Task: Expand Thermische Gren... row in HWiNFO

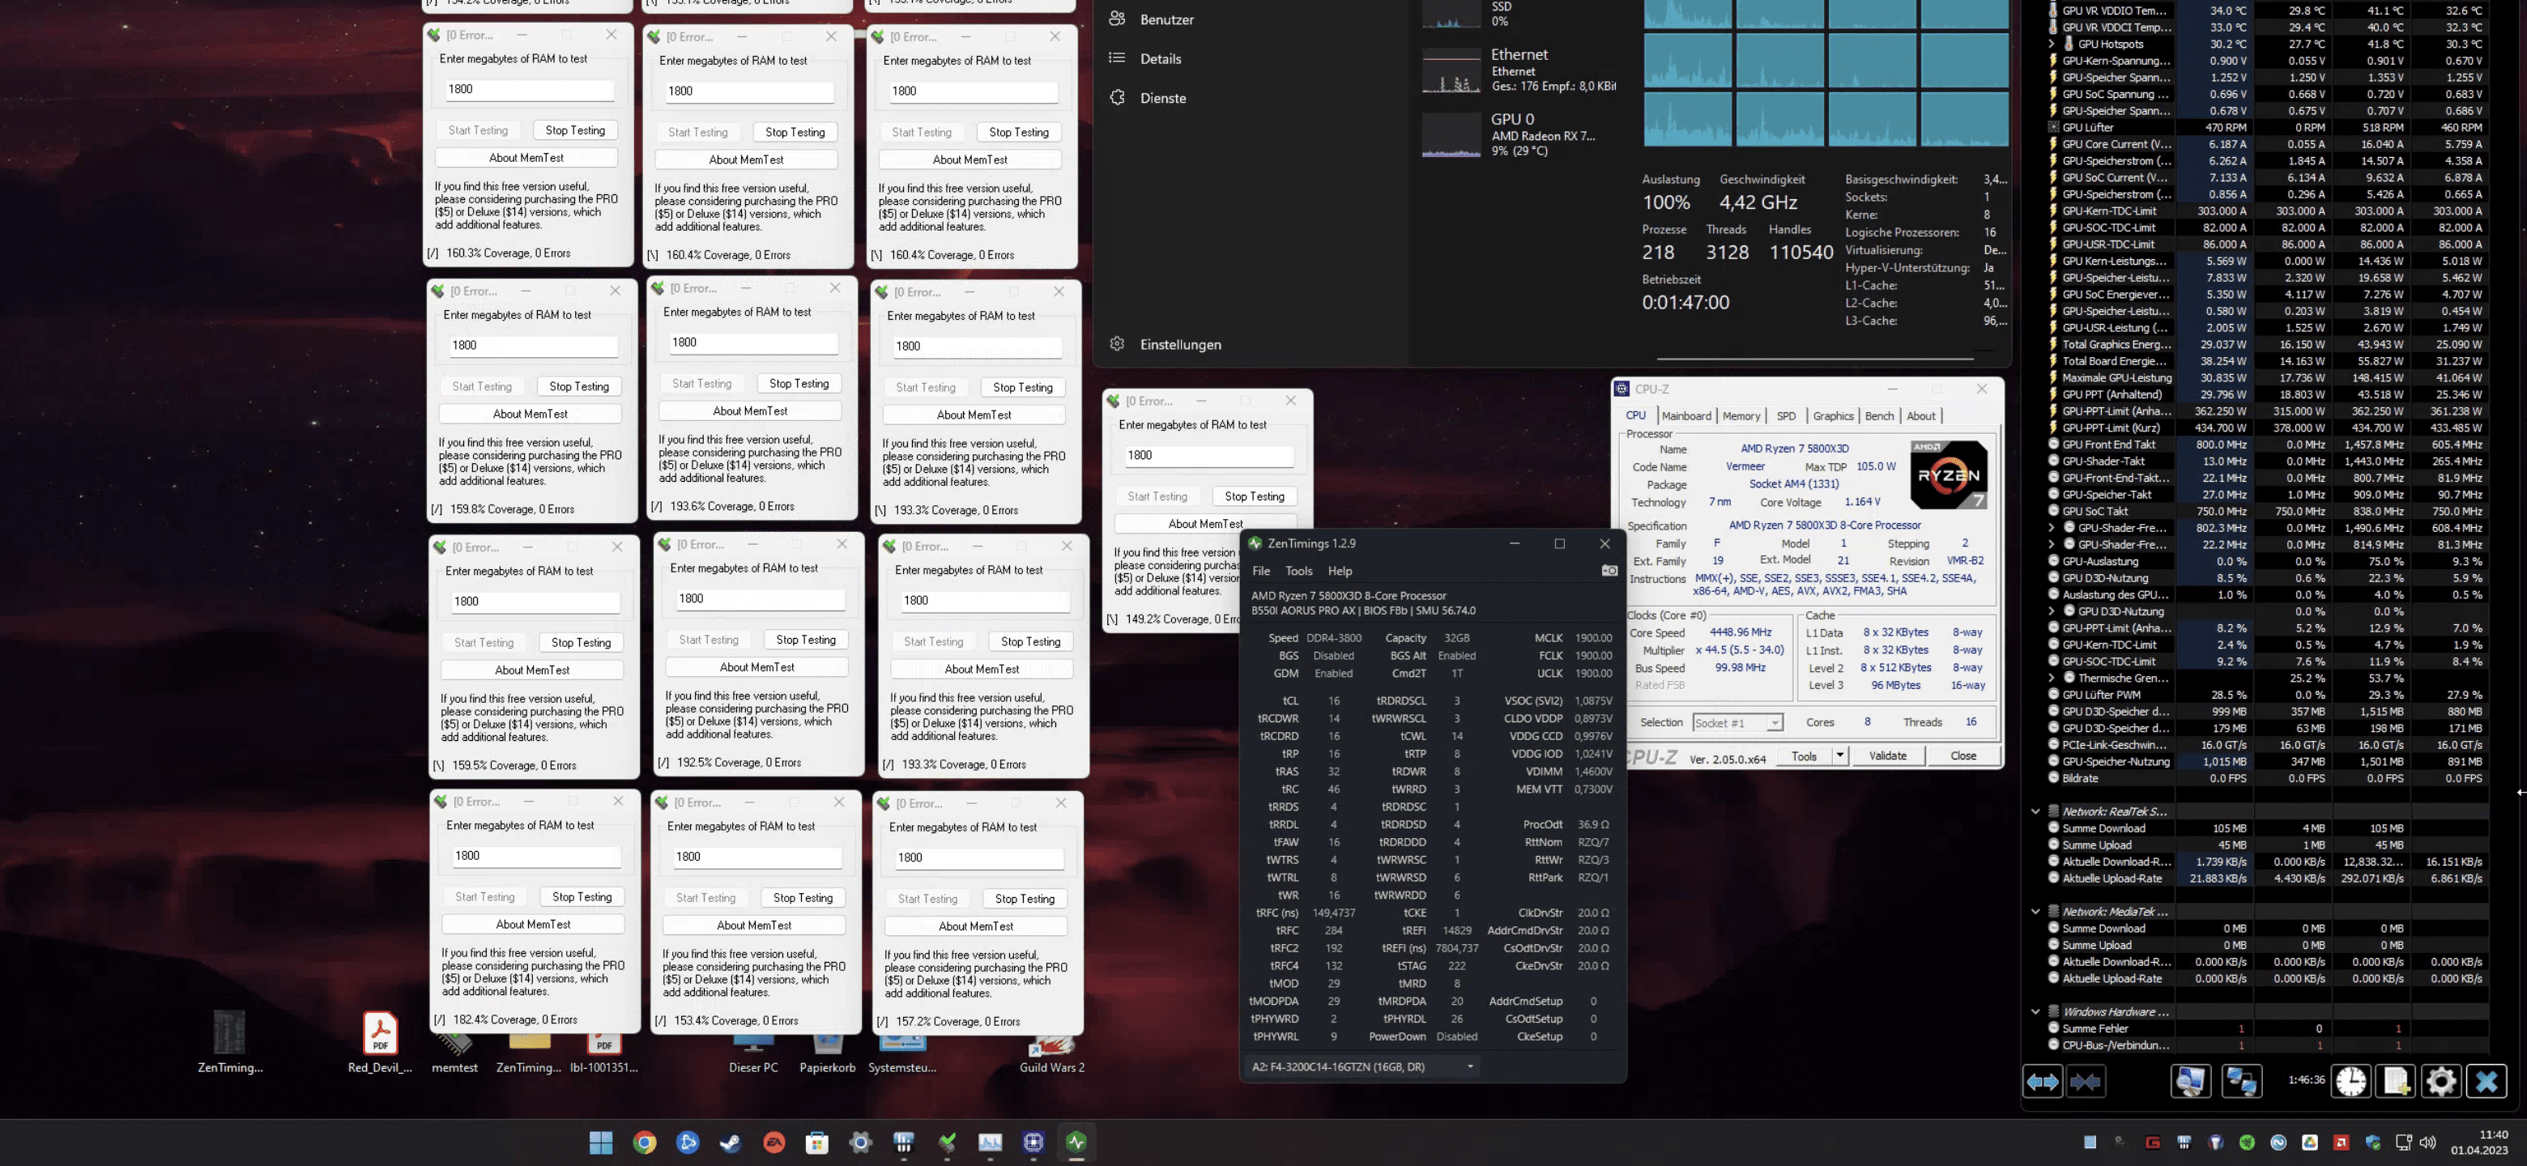Action: (x=2052, y=678)
